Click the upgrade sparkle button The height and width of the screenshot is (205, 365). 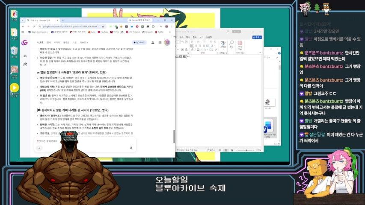coord(139,43)
